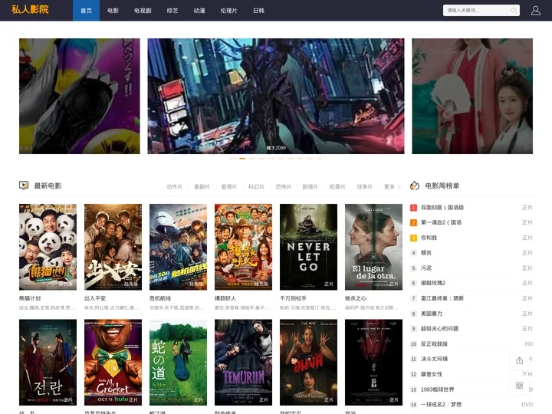This screenshot has width=552, height=414.
Task: Open the El lugar de la otra poster
Action: click(373, 247)
